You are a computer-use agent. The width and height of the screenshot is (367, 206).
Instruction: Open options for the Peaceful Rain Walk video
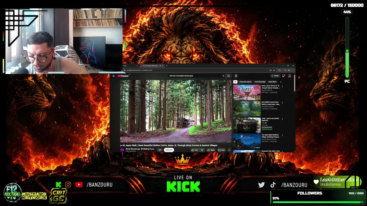tap(282, 102)
